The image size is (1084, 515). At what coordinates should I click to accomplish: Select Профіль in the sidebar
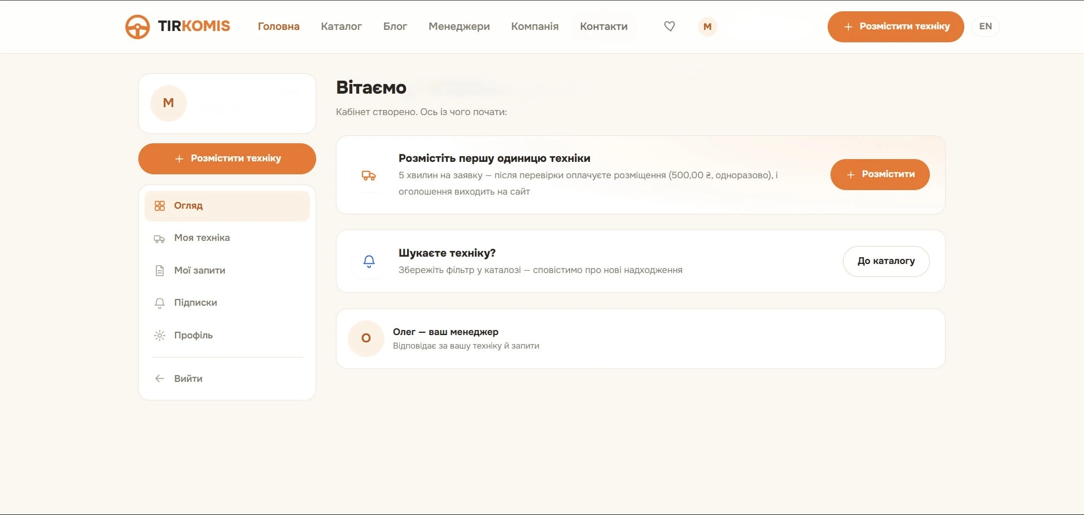pyautogui.click(x=227, y=336)
